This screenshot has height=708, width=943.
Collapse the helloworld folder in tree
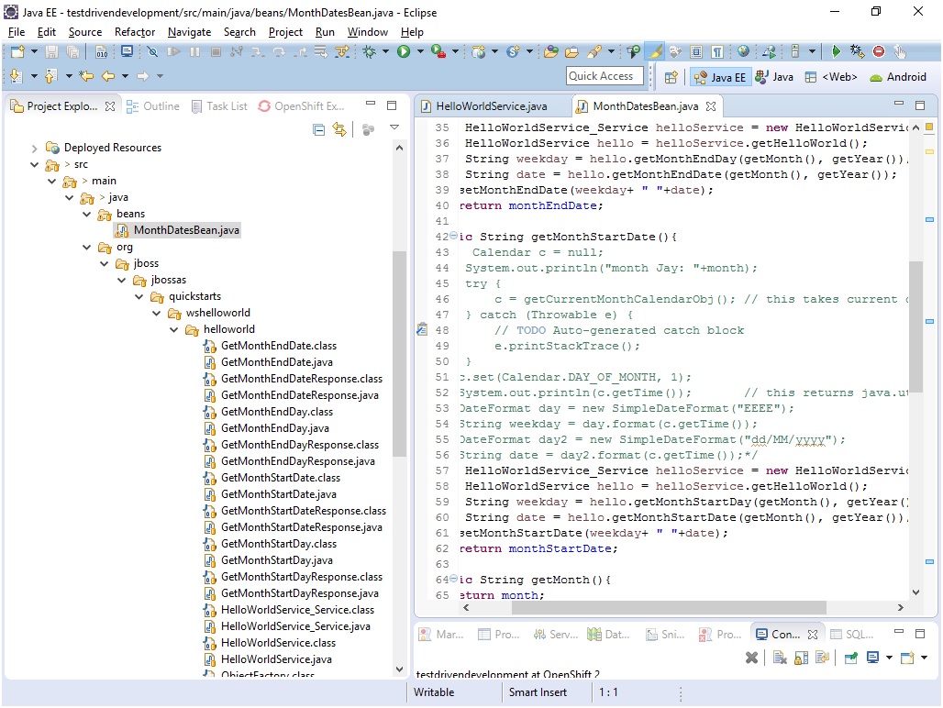click(175, 329)
